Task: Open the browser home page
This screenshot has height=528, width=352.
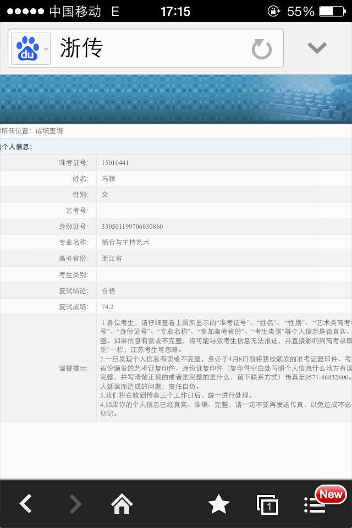Action: pos(122,504)
